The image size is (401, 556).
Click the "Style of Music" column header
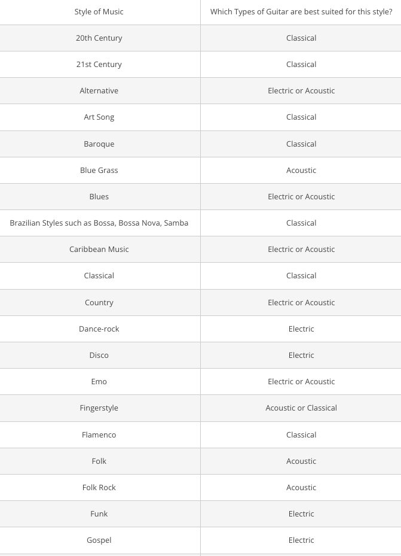[x=99, y=12]
